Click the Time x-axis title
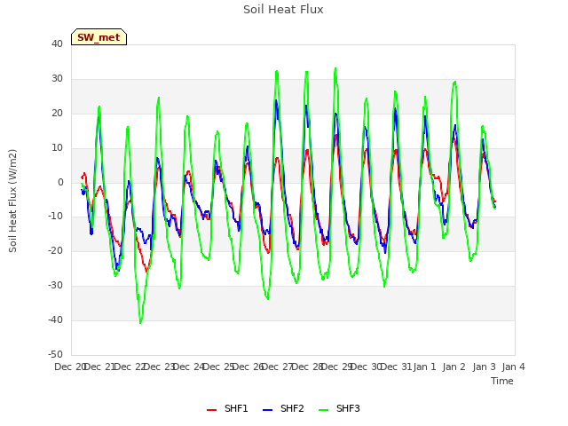568x426 pixels. 502,381
